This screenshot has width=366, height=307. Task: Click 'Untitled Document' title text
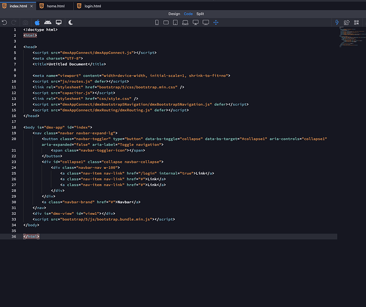pos(68,64)
